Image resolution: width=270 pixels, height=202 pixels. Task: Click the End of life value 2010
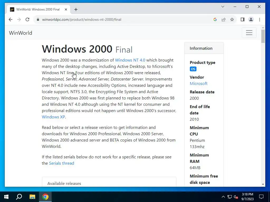(194, 119)
